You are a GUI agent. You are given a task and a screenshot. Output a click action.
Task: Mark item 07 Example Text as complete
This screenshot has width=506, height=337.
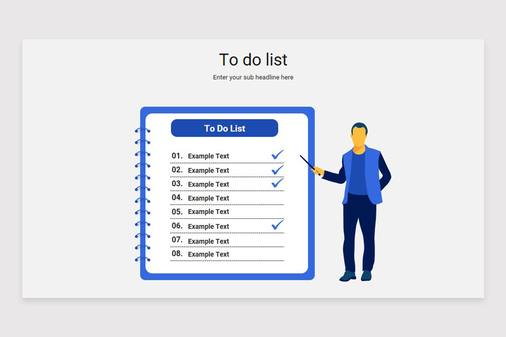click(x=208, y=241)
